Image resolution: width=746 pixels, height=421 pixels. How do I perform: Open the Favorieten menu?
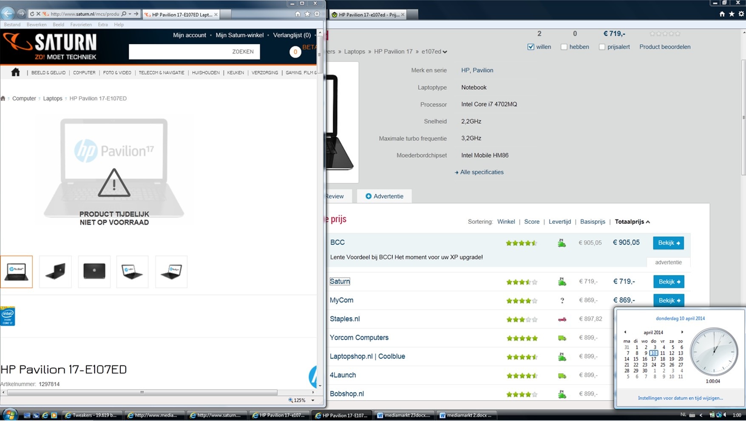(81, 25)
